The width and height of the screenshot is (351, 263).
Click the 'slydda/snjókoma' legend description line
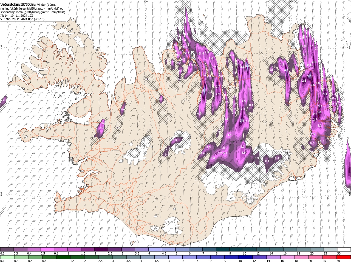(x=33, y=12)
